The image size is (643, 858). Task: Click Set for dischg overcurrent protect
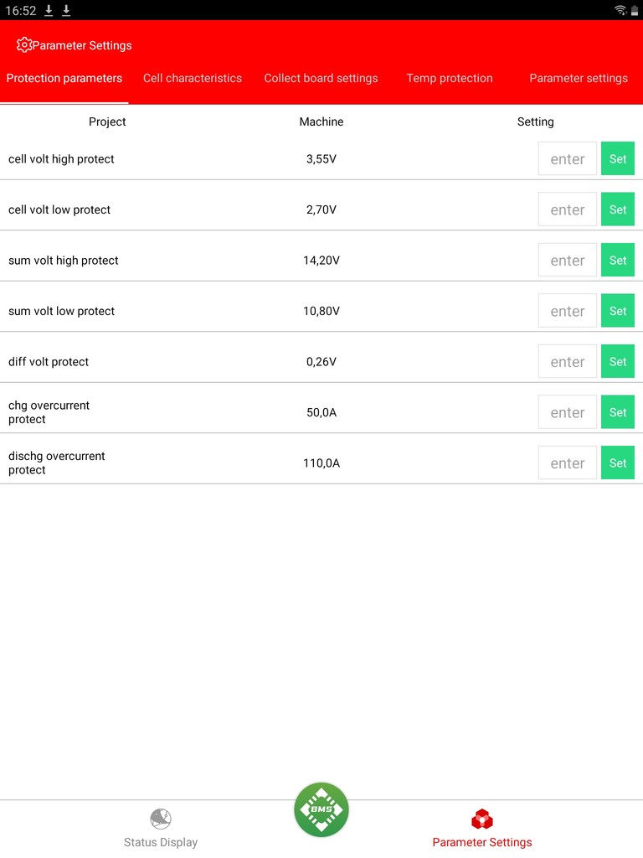tap(618, 463)
